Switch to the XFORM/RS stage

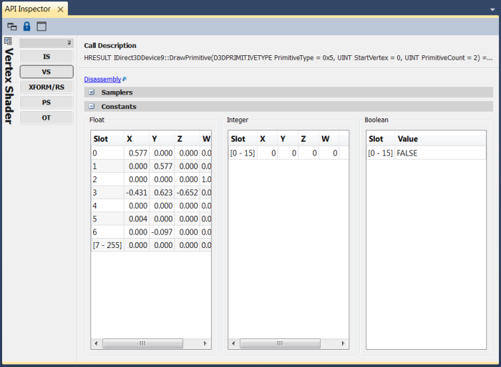click(47, 87)
